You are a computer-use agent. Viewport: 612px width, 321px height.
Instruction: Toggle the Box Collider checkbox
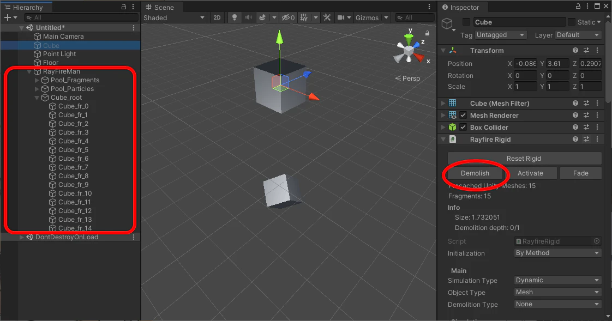[x=463, y=127]
